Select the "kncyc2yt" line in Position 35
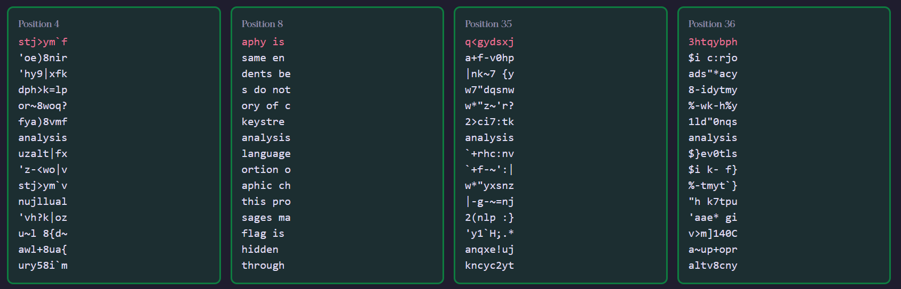 pyautogui.click(x=489, y=266)
